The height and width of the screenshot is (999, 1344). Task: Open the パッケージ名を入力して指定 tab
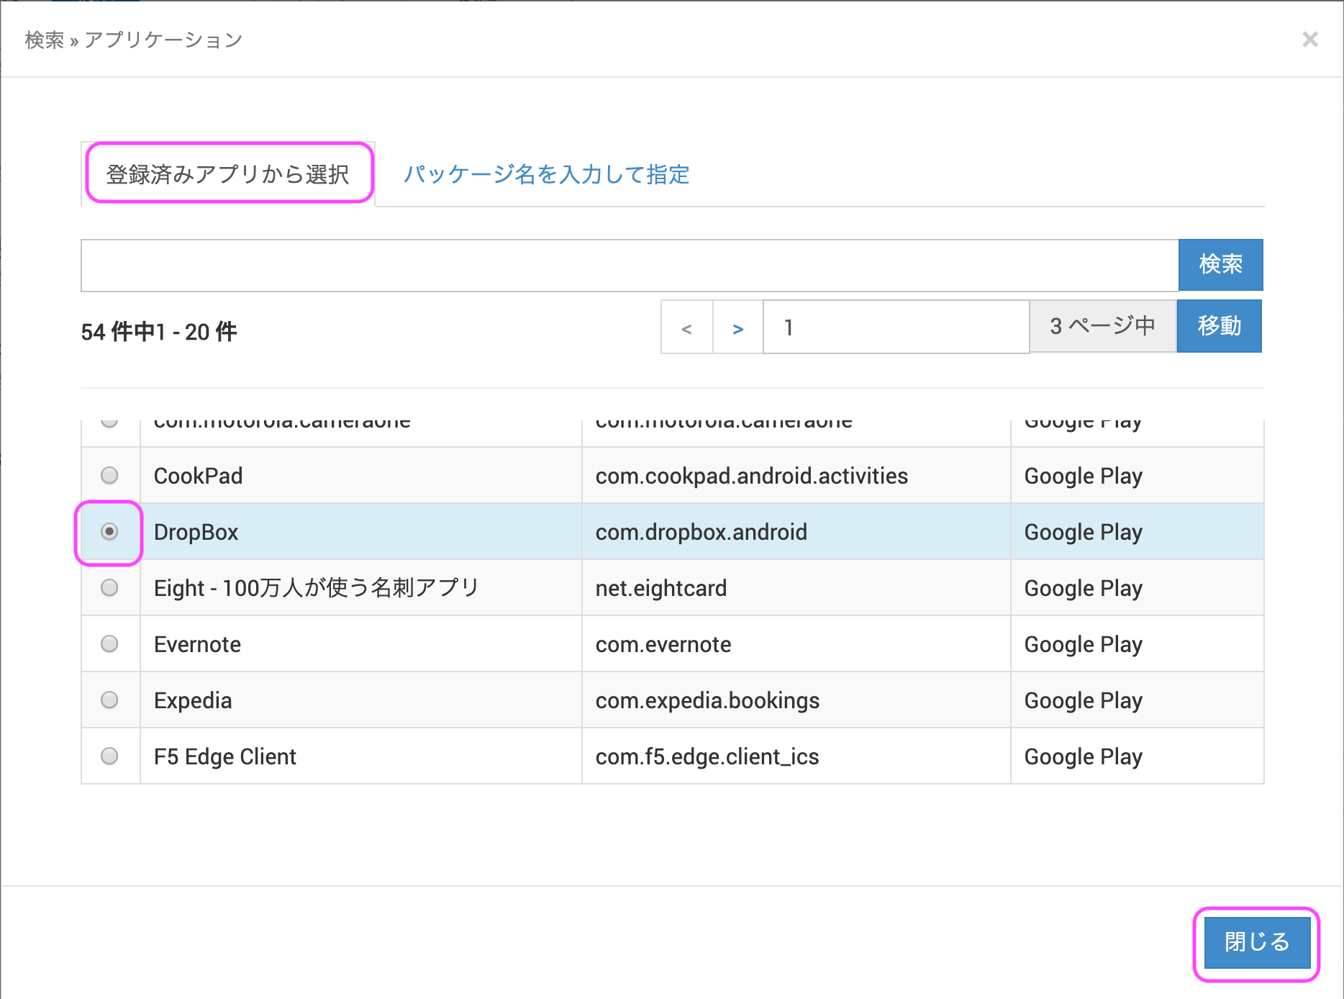(546, 174)
